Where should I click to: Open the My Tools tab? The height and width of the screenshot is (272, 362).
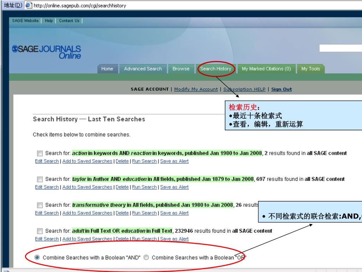coord(310,69)
